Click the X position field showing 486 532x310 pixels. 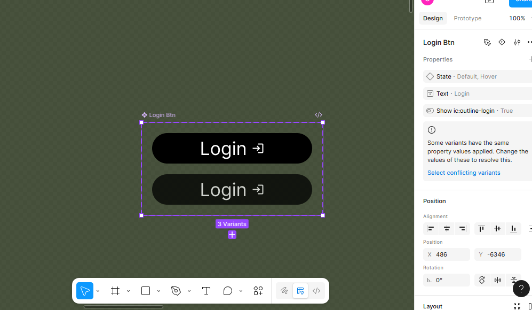click(x=447, y=254)
